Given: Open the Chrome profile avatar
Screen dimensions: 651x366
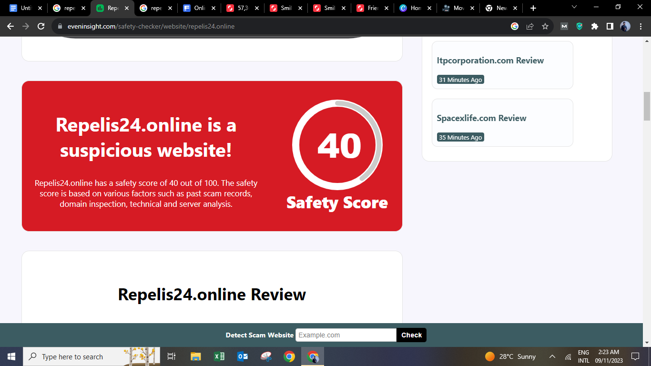Looking at the screenshot, I should pos(625,27).
